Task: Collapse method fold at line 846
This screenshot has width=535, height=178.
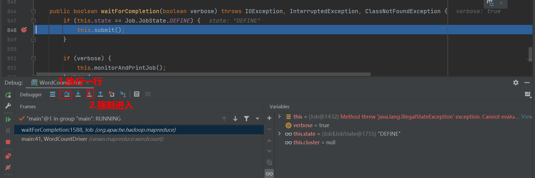Action: click(33, 11)
